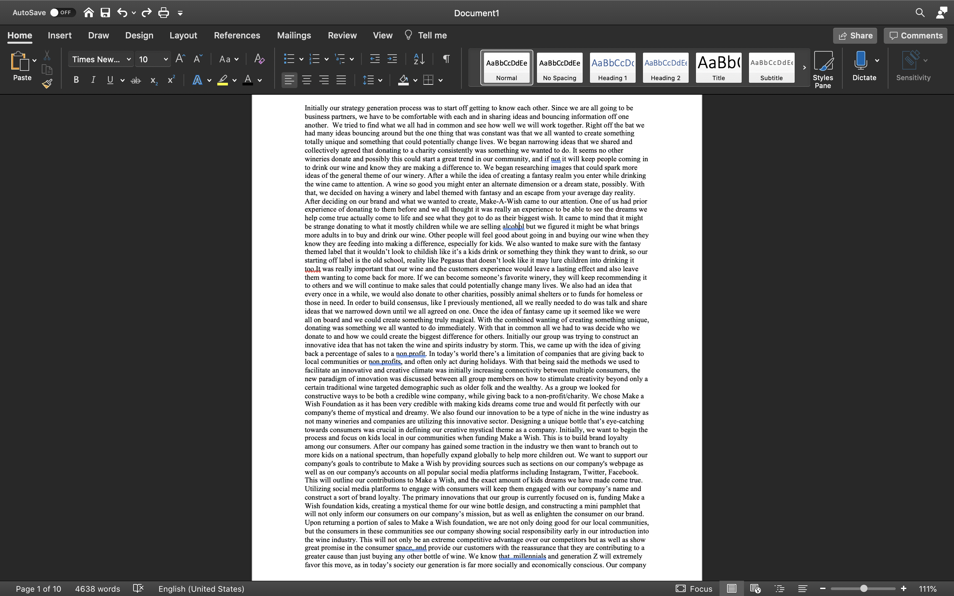This screenshot has height=596, width=954.
Task: Apply superscript formatting
Action: click(171, 79)
